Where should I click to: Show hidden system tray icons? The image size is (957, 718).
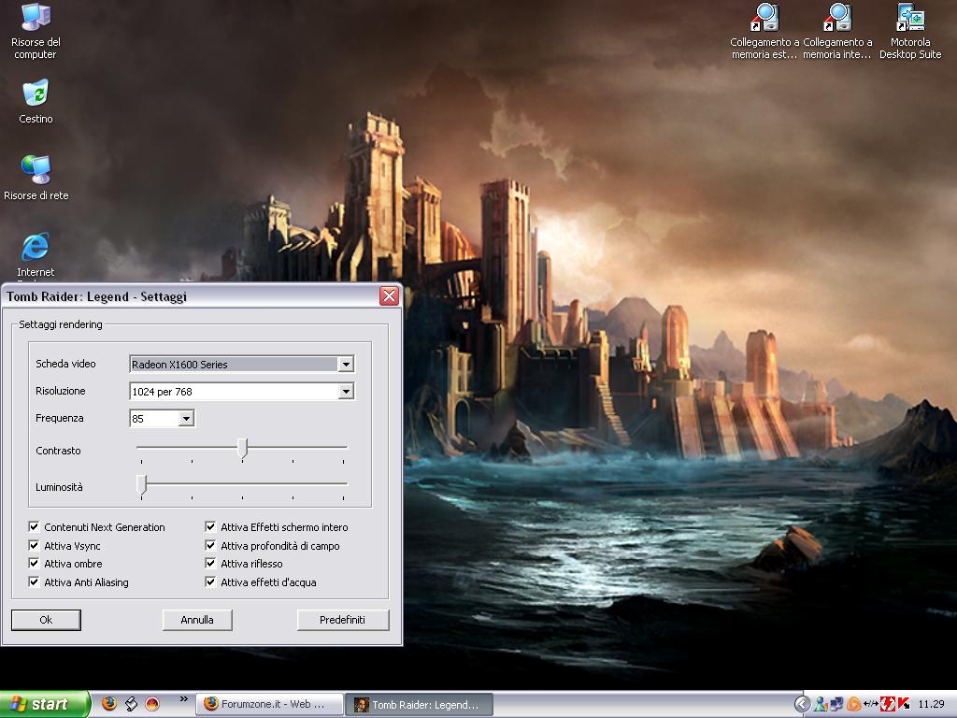(x=802, y=704)
